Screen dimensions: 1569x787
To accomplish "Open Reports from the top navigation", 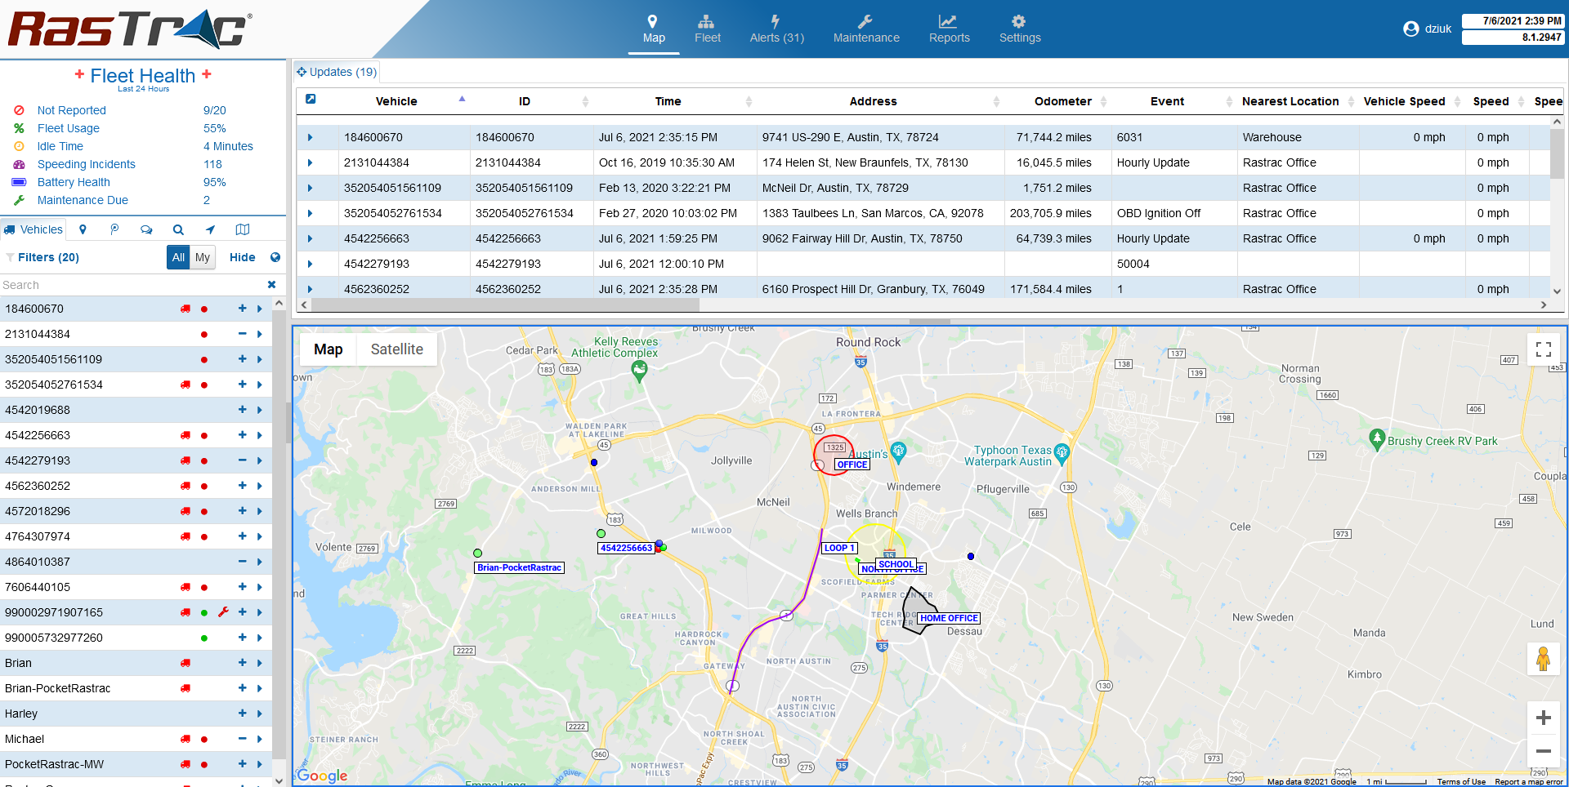I will click(x=949, y=29).
